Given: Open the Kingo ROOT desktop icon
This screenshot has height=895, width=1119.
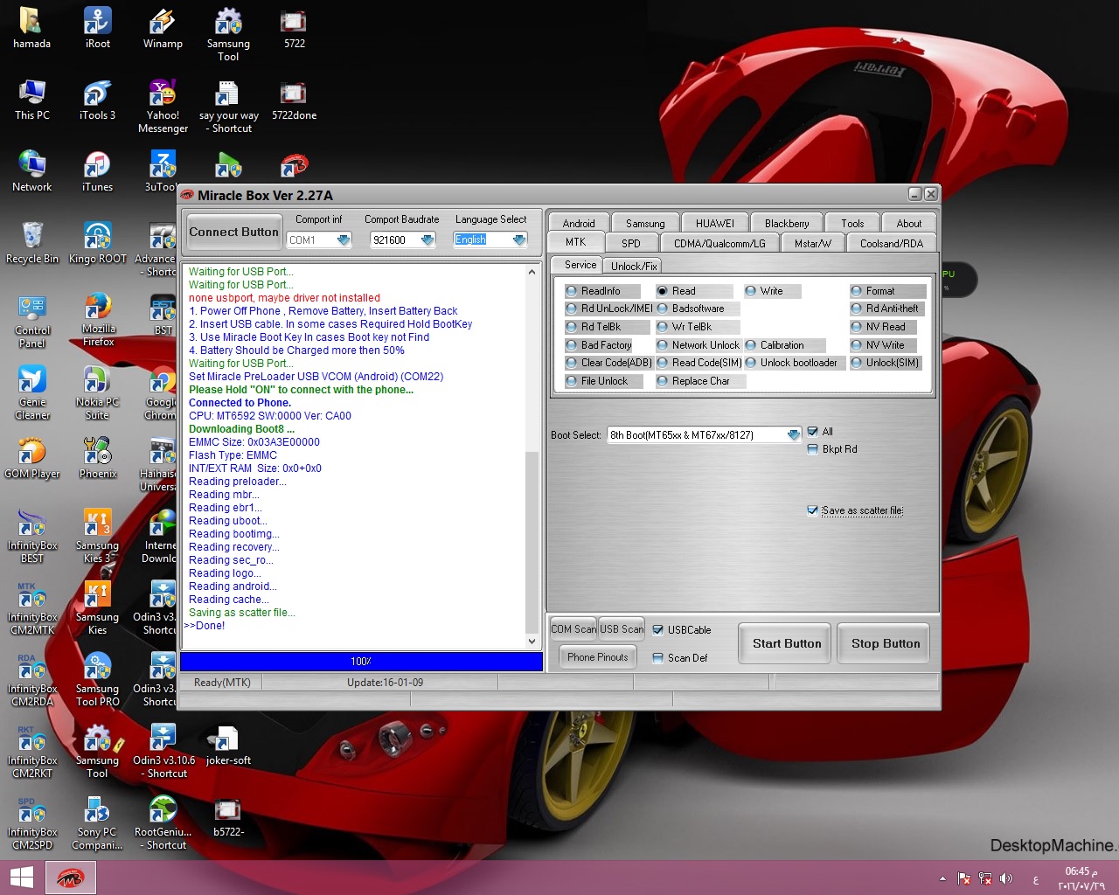Looking at the screenshot, I should pos(97,243).
